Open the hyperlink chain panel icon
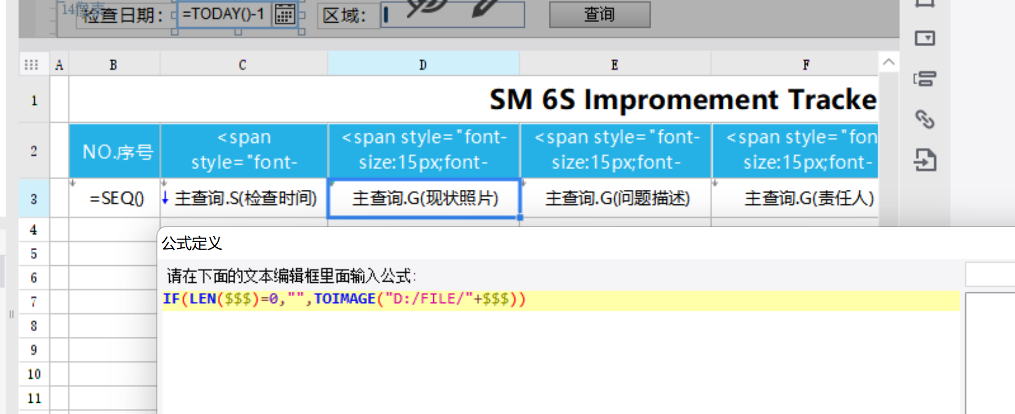This screenshot has height=414, width=1015. point(925,119)
